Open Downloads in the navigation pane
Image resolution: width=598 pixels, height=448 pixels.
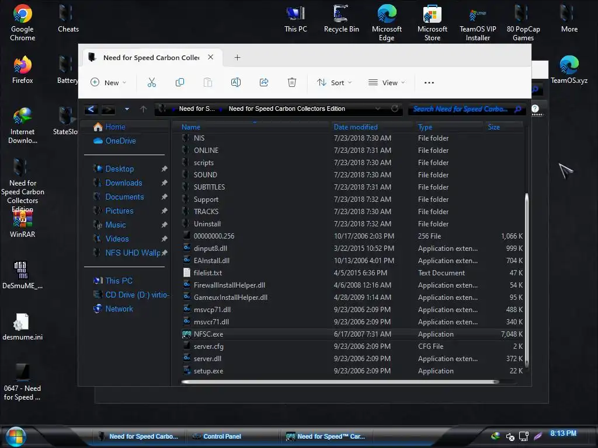click(x=124, y=183)
